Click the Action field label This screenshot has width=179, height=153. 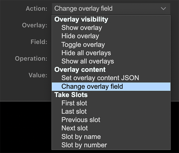[36, 9]
